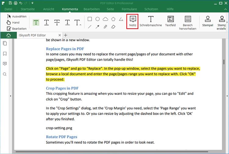Click the "Rotate PDF Pages" heading
Image resolution: width=229 pixels, height=154 pixels.
pyautogui.click(x=62, y=137)
